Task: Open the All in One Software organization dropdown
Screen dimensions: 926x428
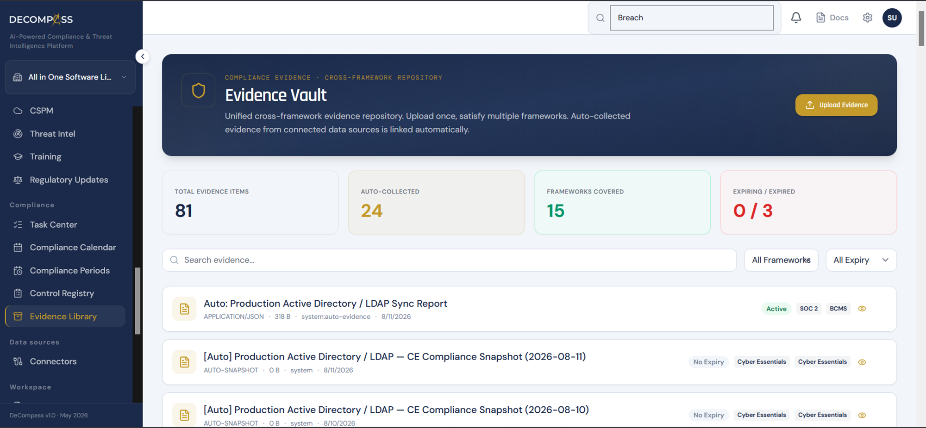Action: 70,77
